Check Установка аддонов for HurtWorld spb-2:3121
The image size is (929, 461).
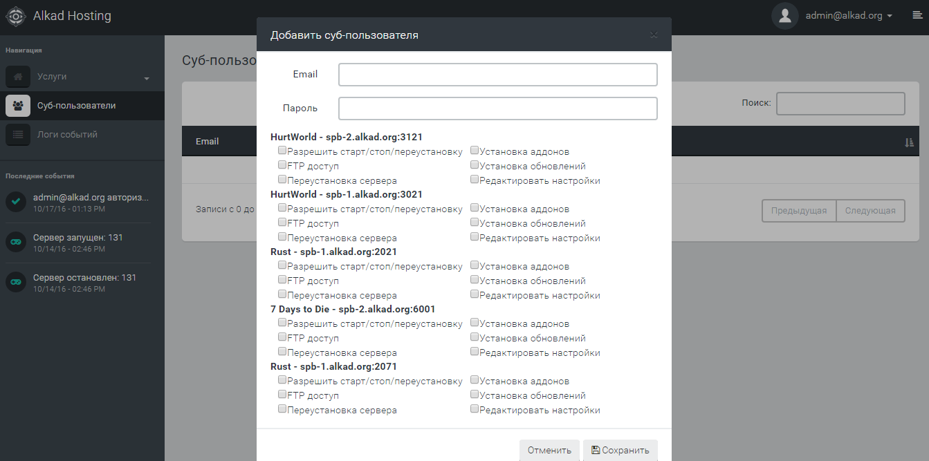pos(475,150)
